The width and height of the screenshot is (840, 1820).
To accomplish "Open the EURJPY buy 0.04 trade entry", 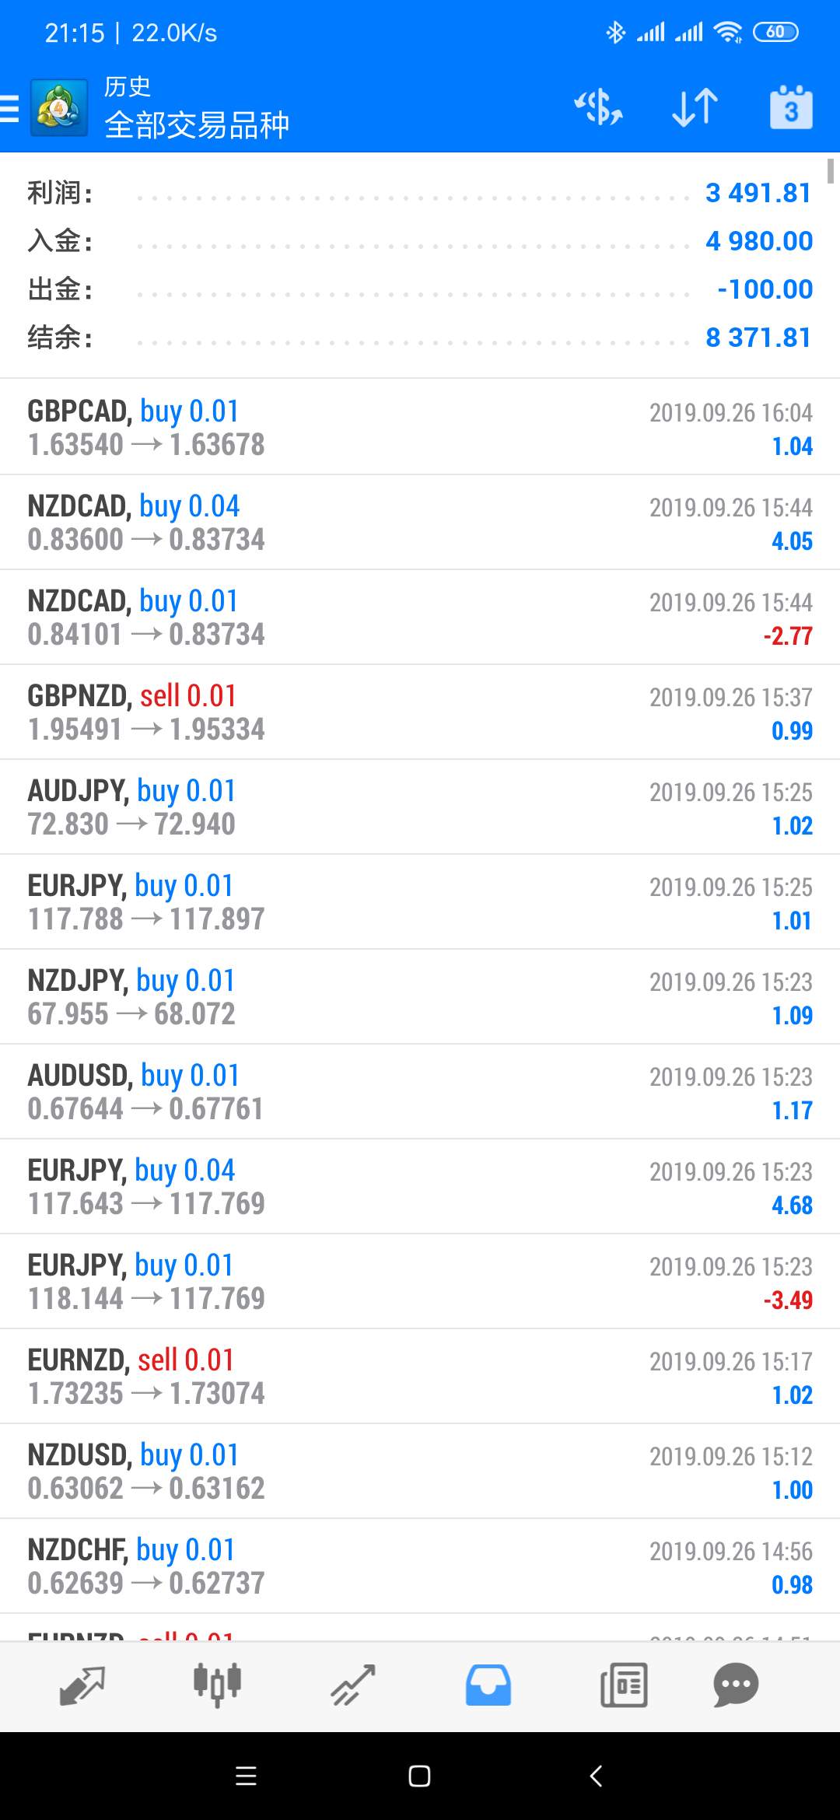I will [420, 1186].
